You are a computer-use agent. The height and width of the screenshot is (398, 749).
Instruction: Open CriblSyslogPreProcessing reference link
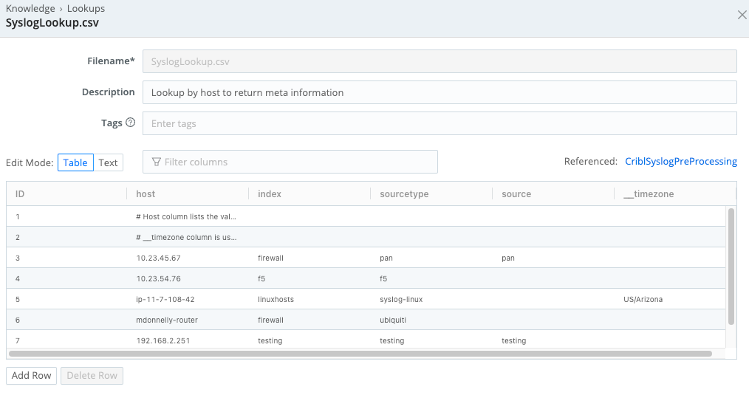[x=681, y=162]
